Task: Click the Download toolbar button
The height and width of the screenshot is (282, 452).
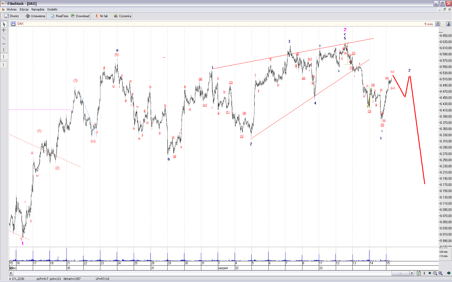Action: 80,16
